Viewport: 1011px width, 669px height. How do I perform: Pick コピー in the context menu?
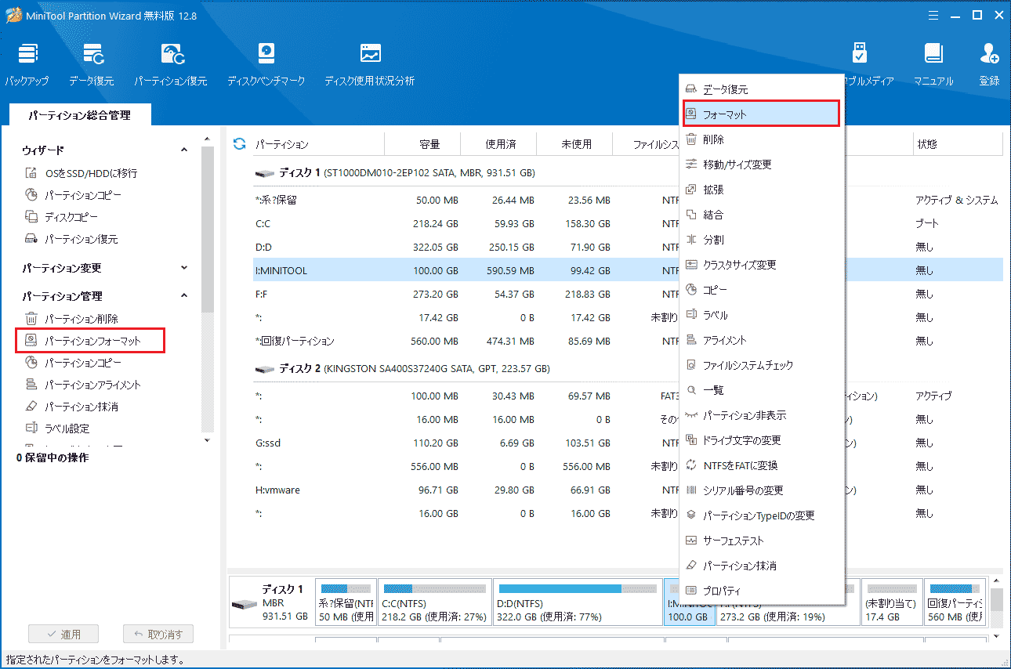pyautogui.click(x=762, y=290)
